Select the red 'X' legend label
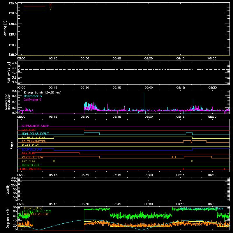This screenshot has width=233, height=233. [x=50, y=5]
